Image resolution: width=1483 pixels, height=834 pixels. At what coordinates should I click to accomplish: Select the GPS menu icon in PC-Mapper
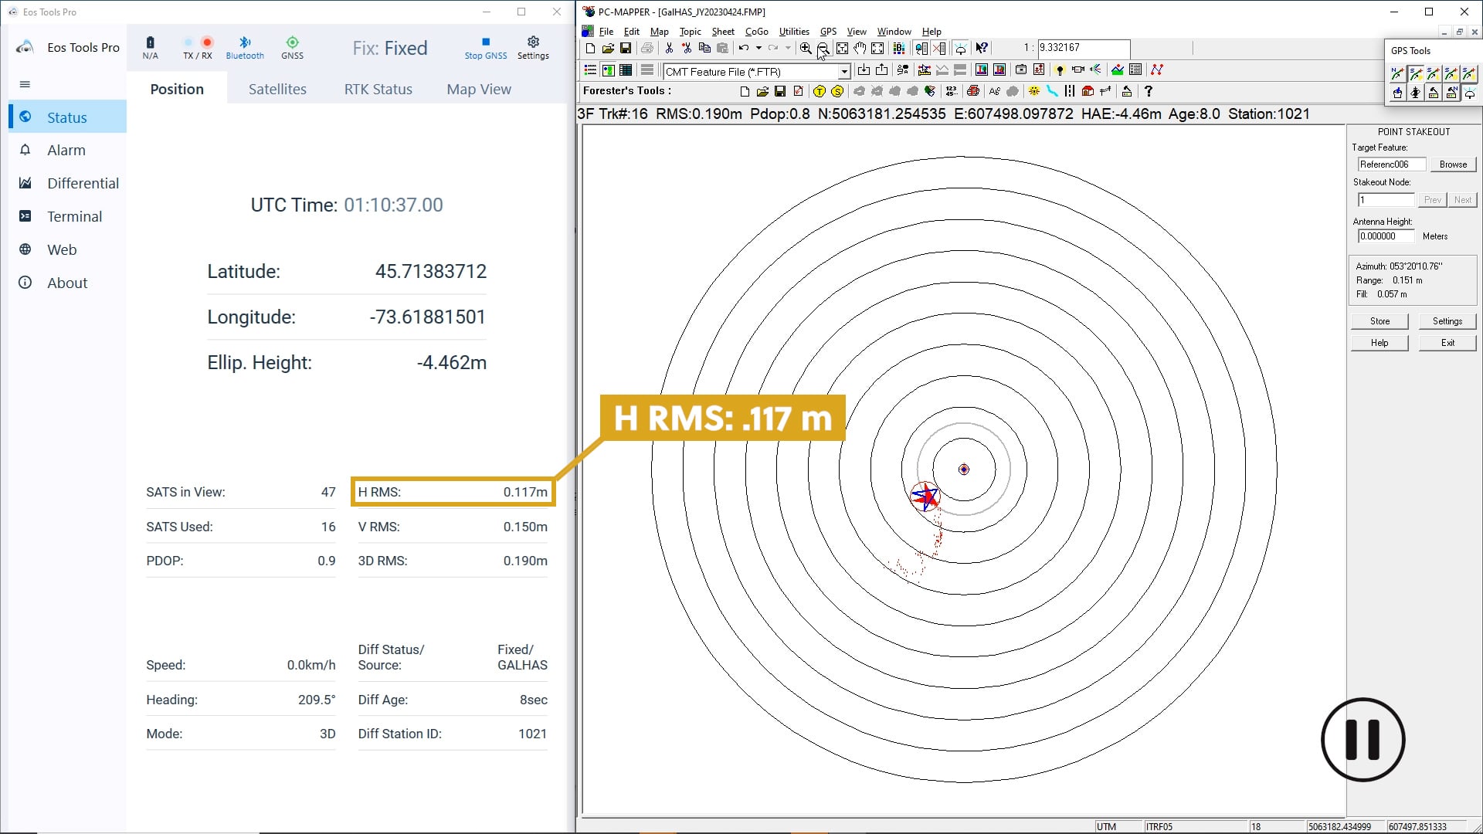click(x=828, y=31)
